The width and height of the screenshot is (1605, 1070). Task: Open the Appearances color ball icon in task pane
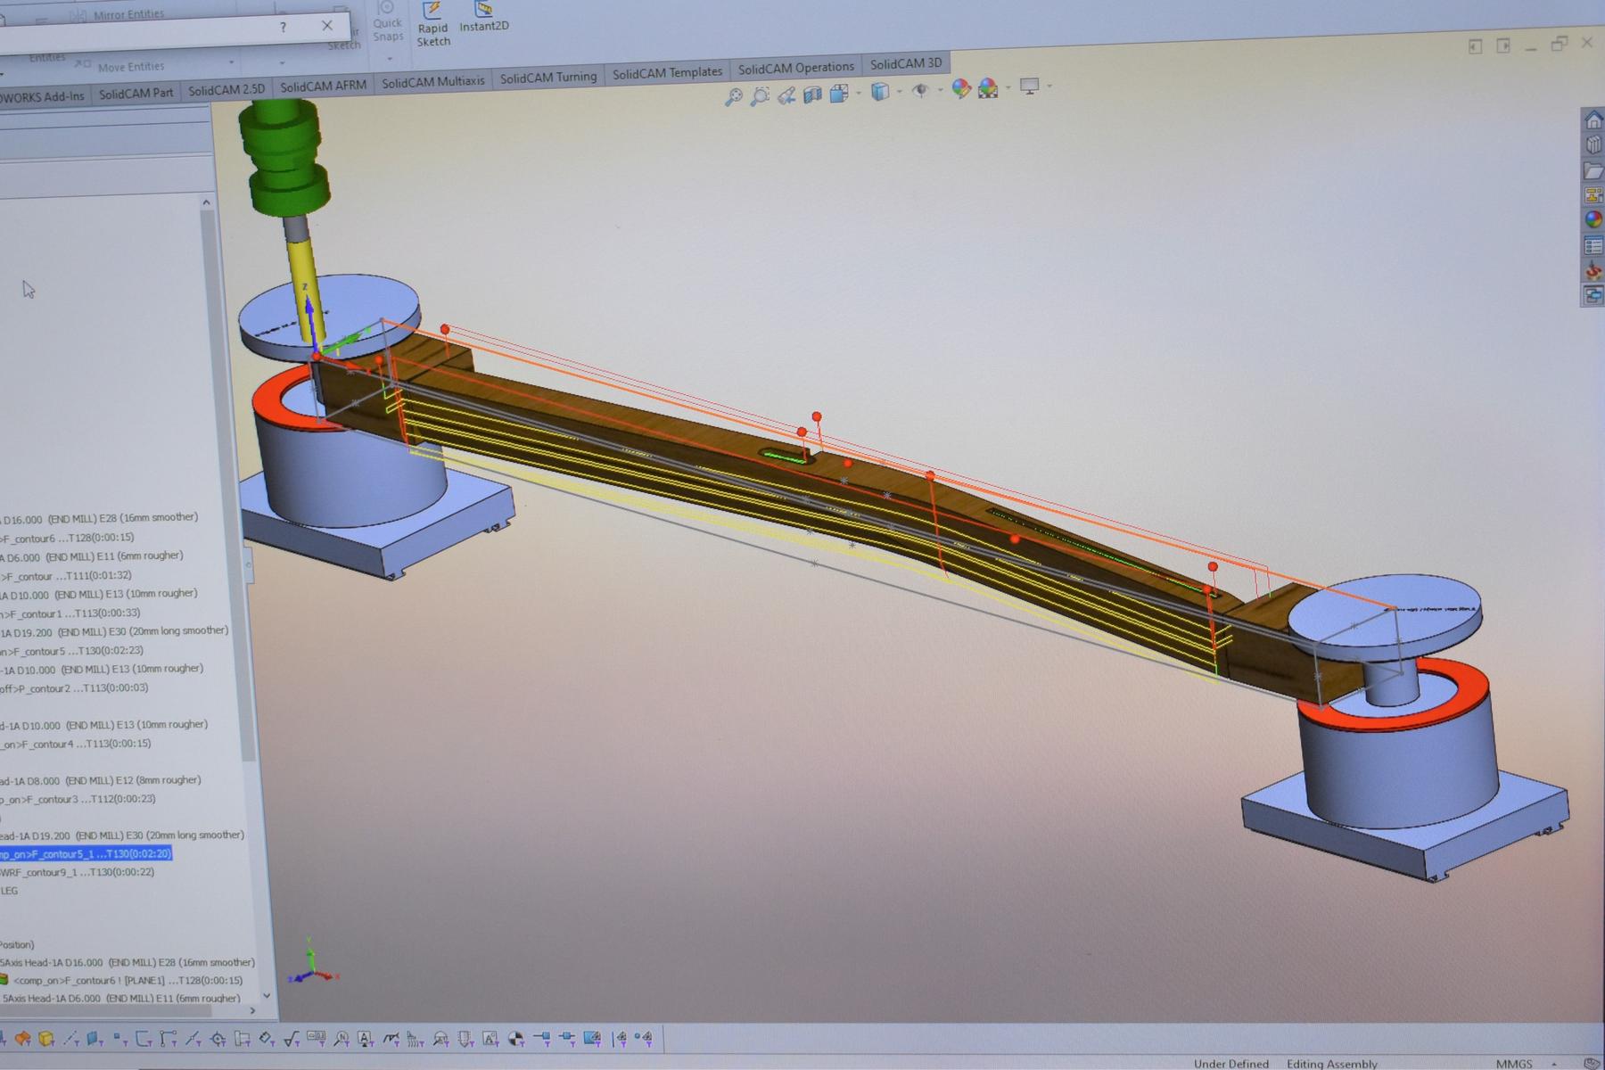pyautogui.click(x=1593, y=219)
